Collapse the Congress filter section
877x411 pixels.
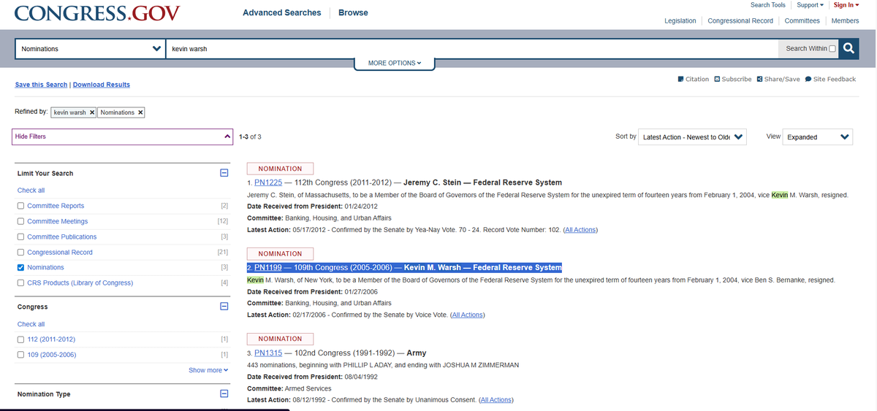224,307
